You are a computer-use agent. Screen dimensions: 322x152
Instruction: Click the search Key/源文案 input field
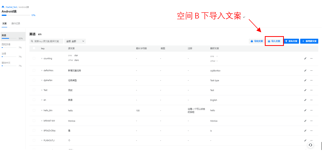click(x=46, y=41)
